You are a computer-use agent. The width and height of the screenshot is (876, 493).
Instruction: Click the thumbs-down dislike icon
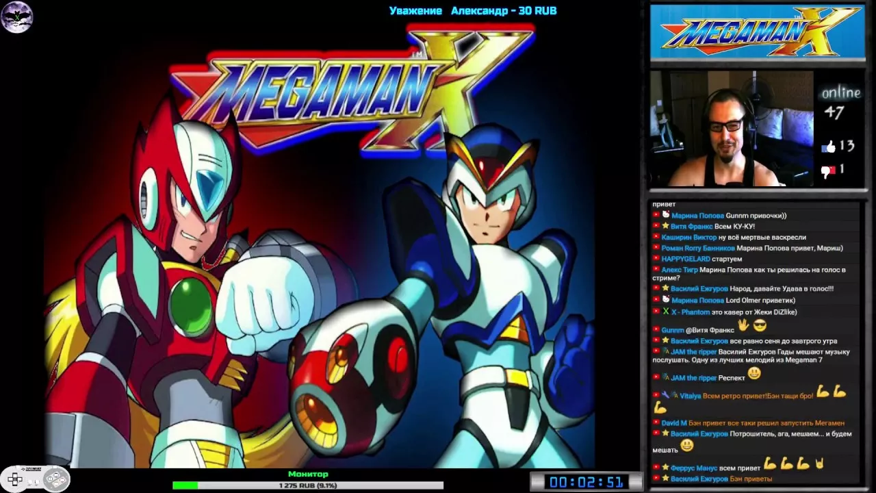tap(829, 171)
